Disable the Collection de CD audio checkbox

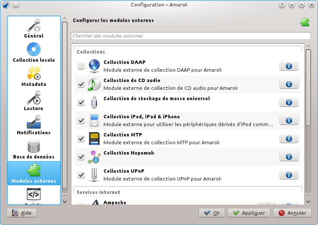point(81,84)
